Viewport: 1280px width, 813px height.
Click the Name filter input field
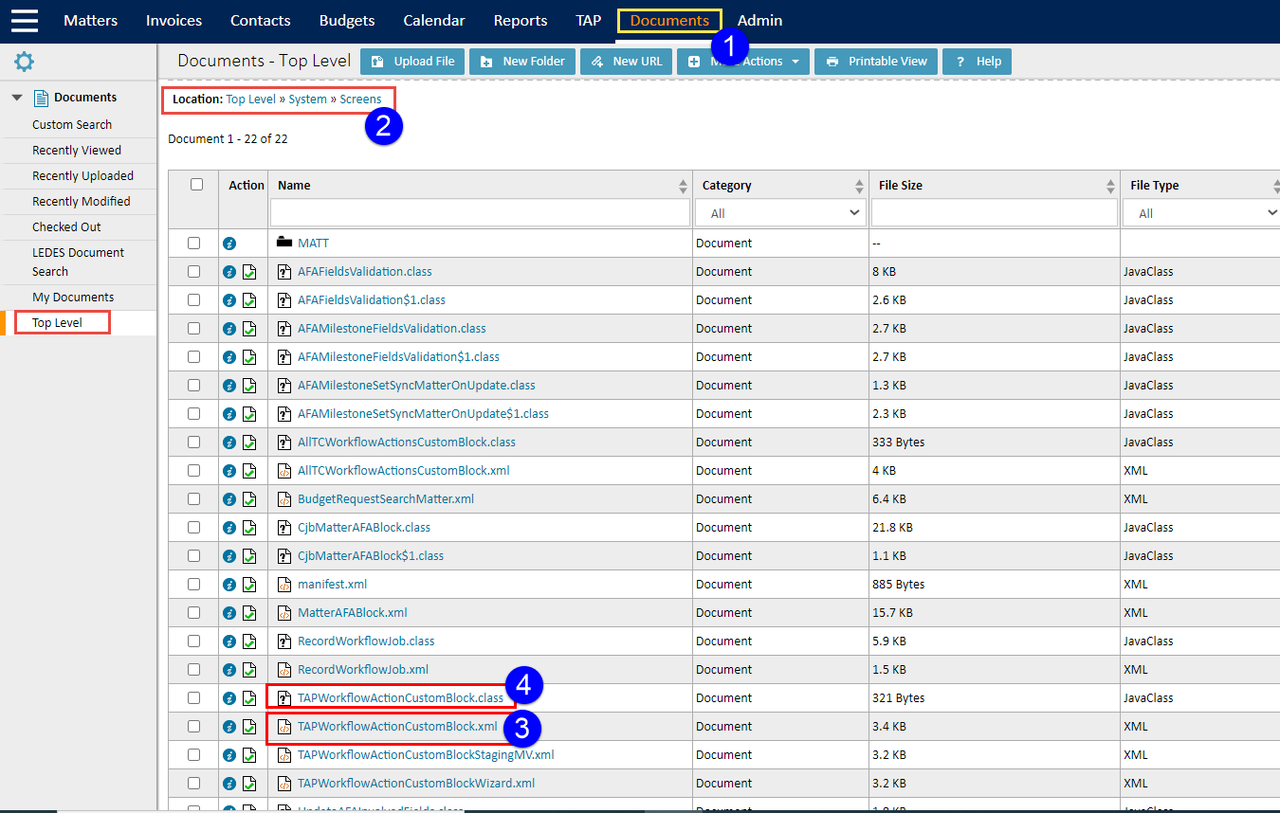pyautogui.click(x=481, y=213)
